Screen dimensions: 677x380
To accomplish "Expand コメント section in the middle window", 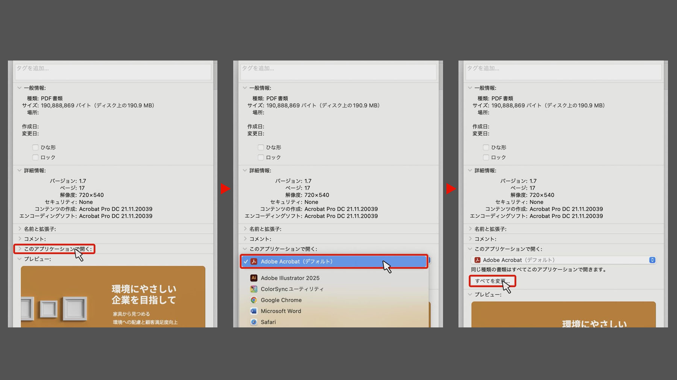I will coord(244,239).
